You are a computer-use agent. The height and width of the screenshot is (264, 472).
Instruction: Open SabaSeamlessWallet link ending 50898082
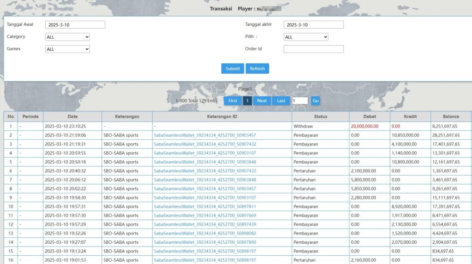[205, 233]
